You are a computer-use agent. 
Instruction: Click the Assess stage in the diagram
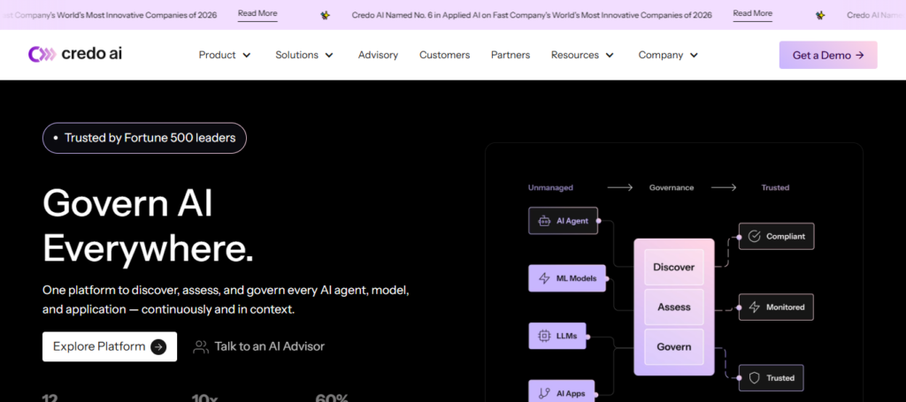pyautogui.click(x=673, y=307)
